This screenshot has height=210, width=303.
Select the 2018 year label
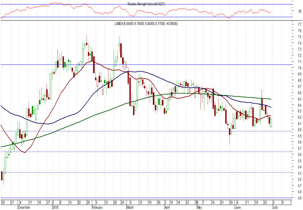55,207
